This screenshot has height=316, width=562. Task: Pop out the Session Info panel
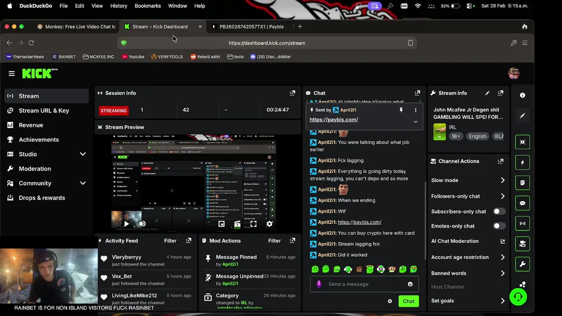(292, 93)
